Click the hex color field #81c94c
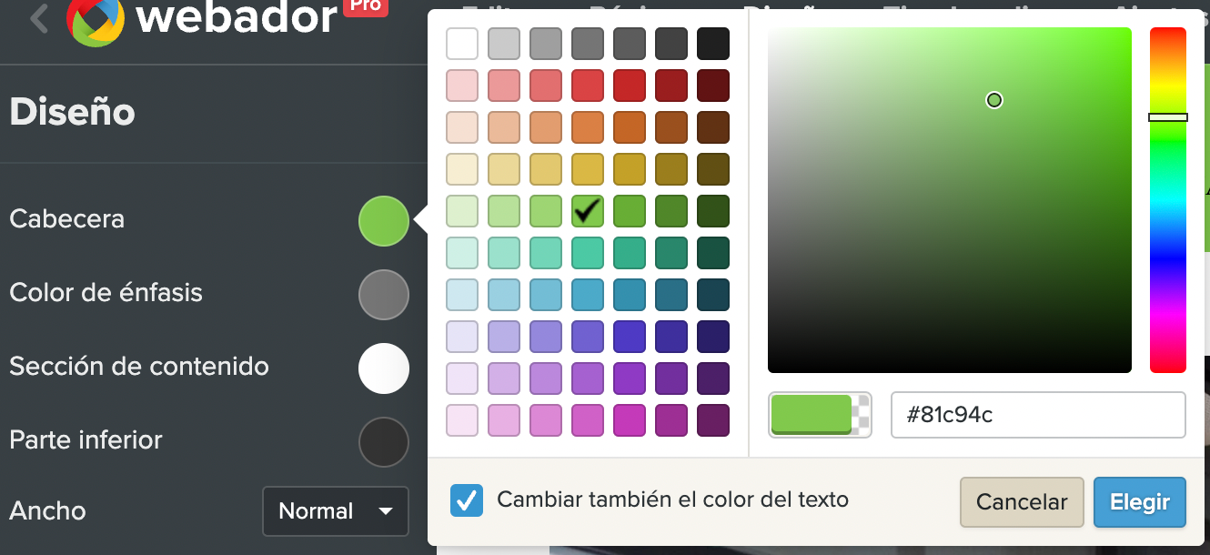The width and height of the screenshot is (1210, 555). click(1037, 415)
